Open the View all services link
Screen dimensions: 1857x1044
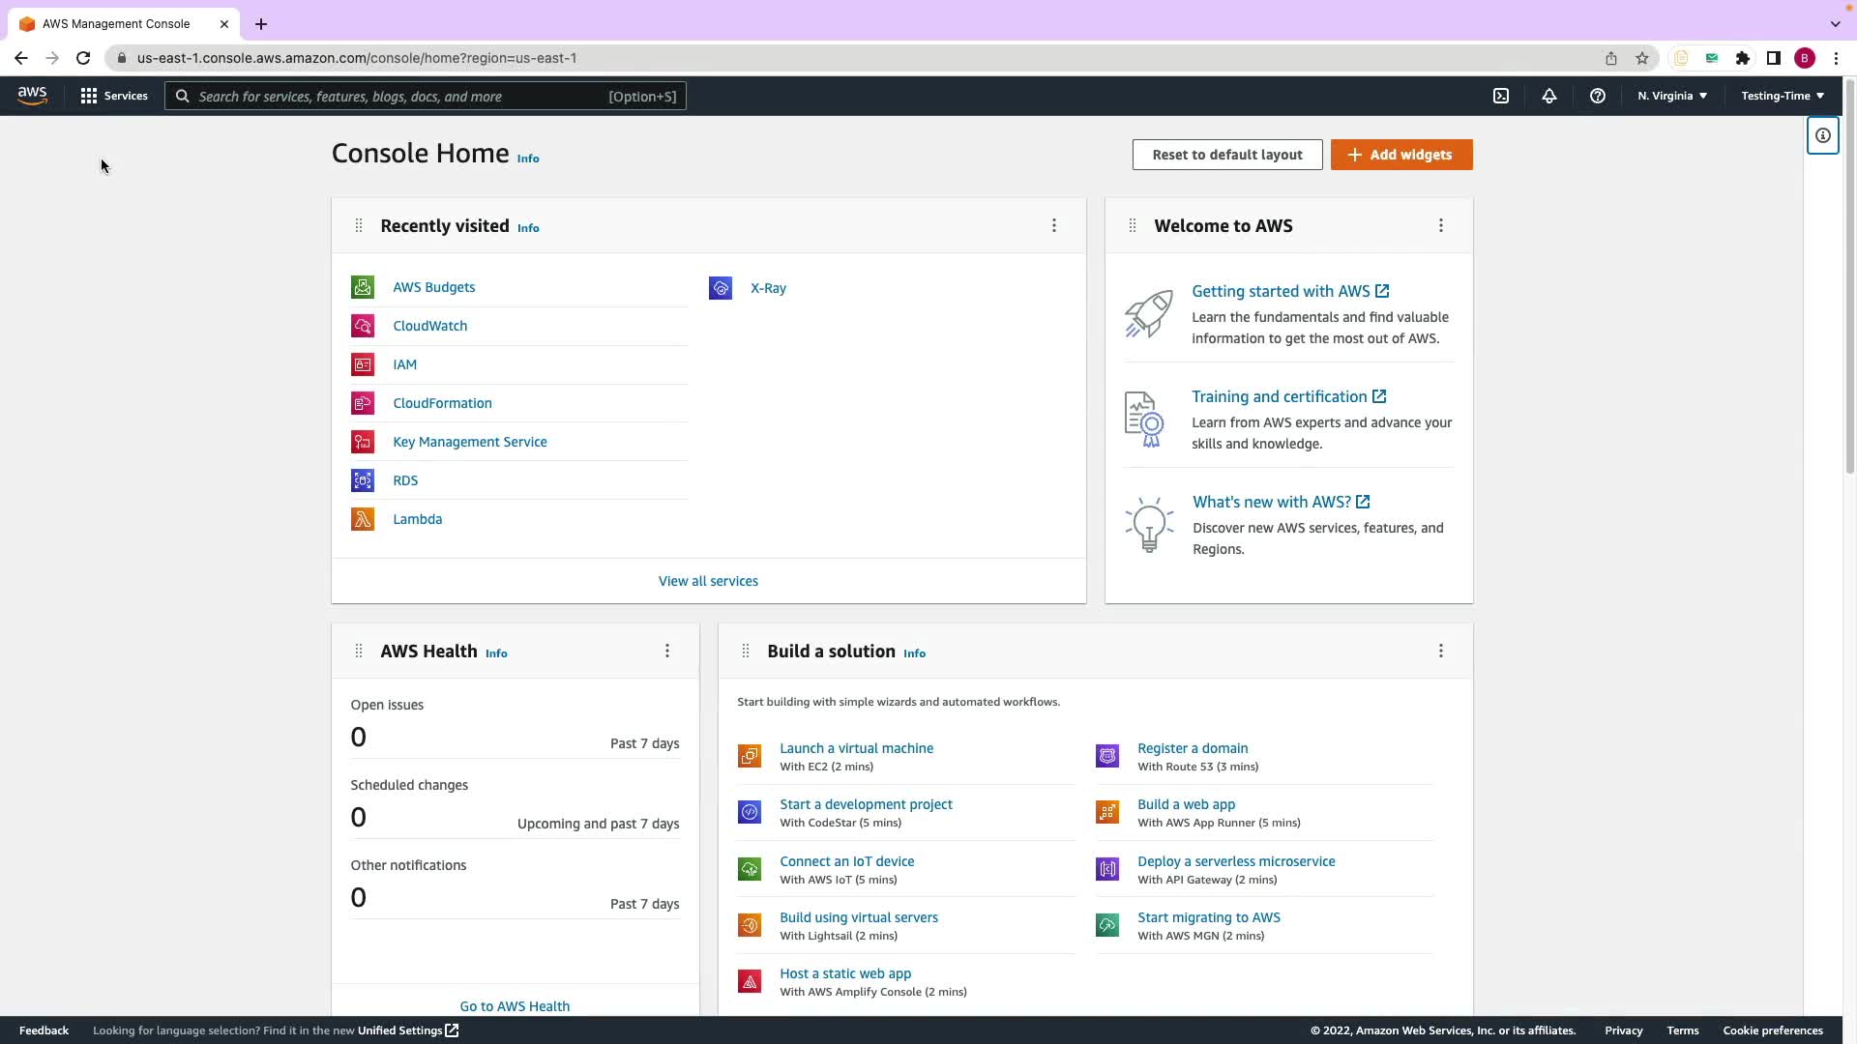[708, 581]
